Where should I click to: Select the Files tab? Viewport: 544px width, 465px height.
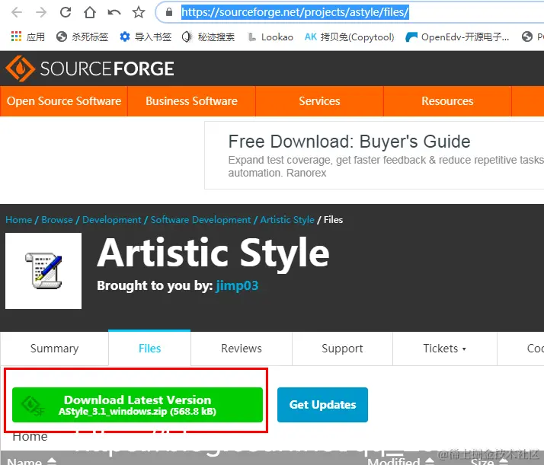pos(149,349)
